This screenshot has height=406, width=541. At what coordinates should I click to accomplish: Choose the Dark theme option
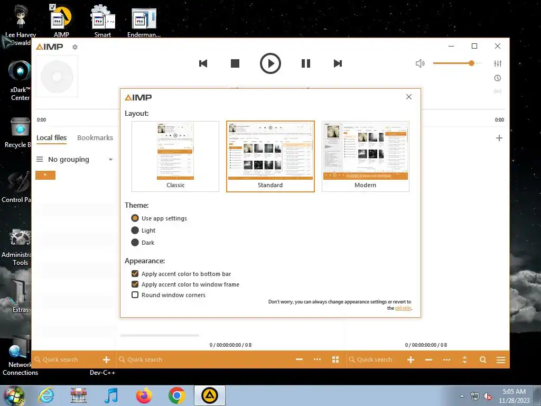pyautogui.click(x=143, y=242)
